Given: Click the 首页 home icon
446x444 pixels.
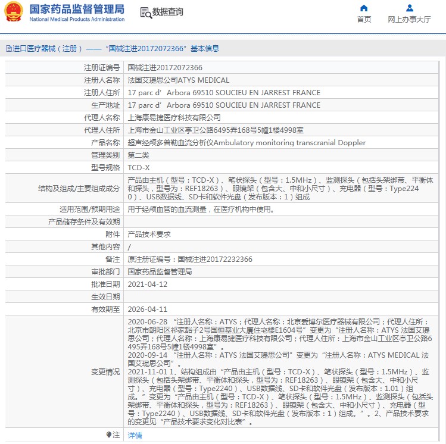Looking at the screenshot, I should click(364, 8).
